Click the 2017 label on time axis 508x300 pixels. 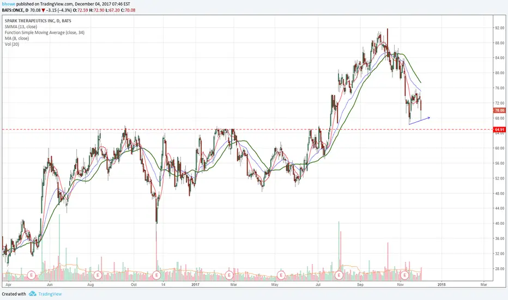click(195, 285)
